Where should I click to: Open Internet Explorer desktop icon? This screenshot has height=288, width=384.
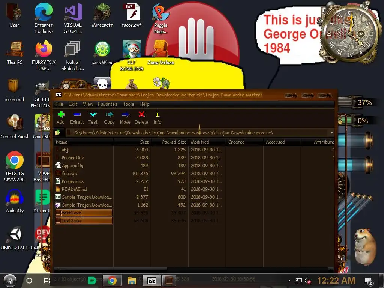[43, 18]
